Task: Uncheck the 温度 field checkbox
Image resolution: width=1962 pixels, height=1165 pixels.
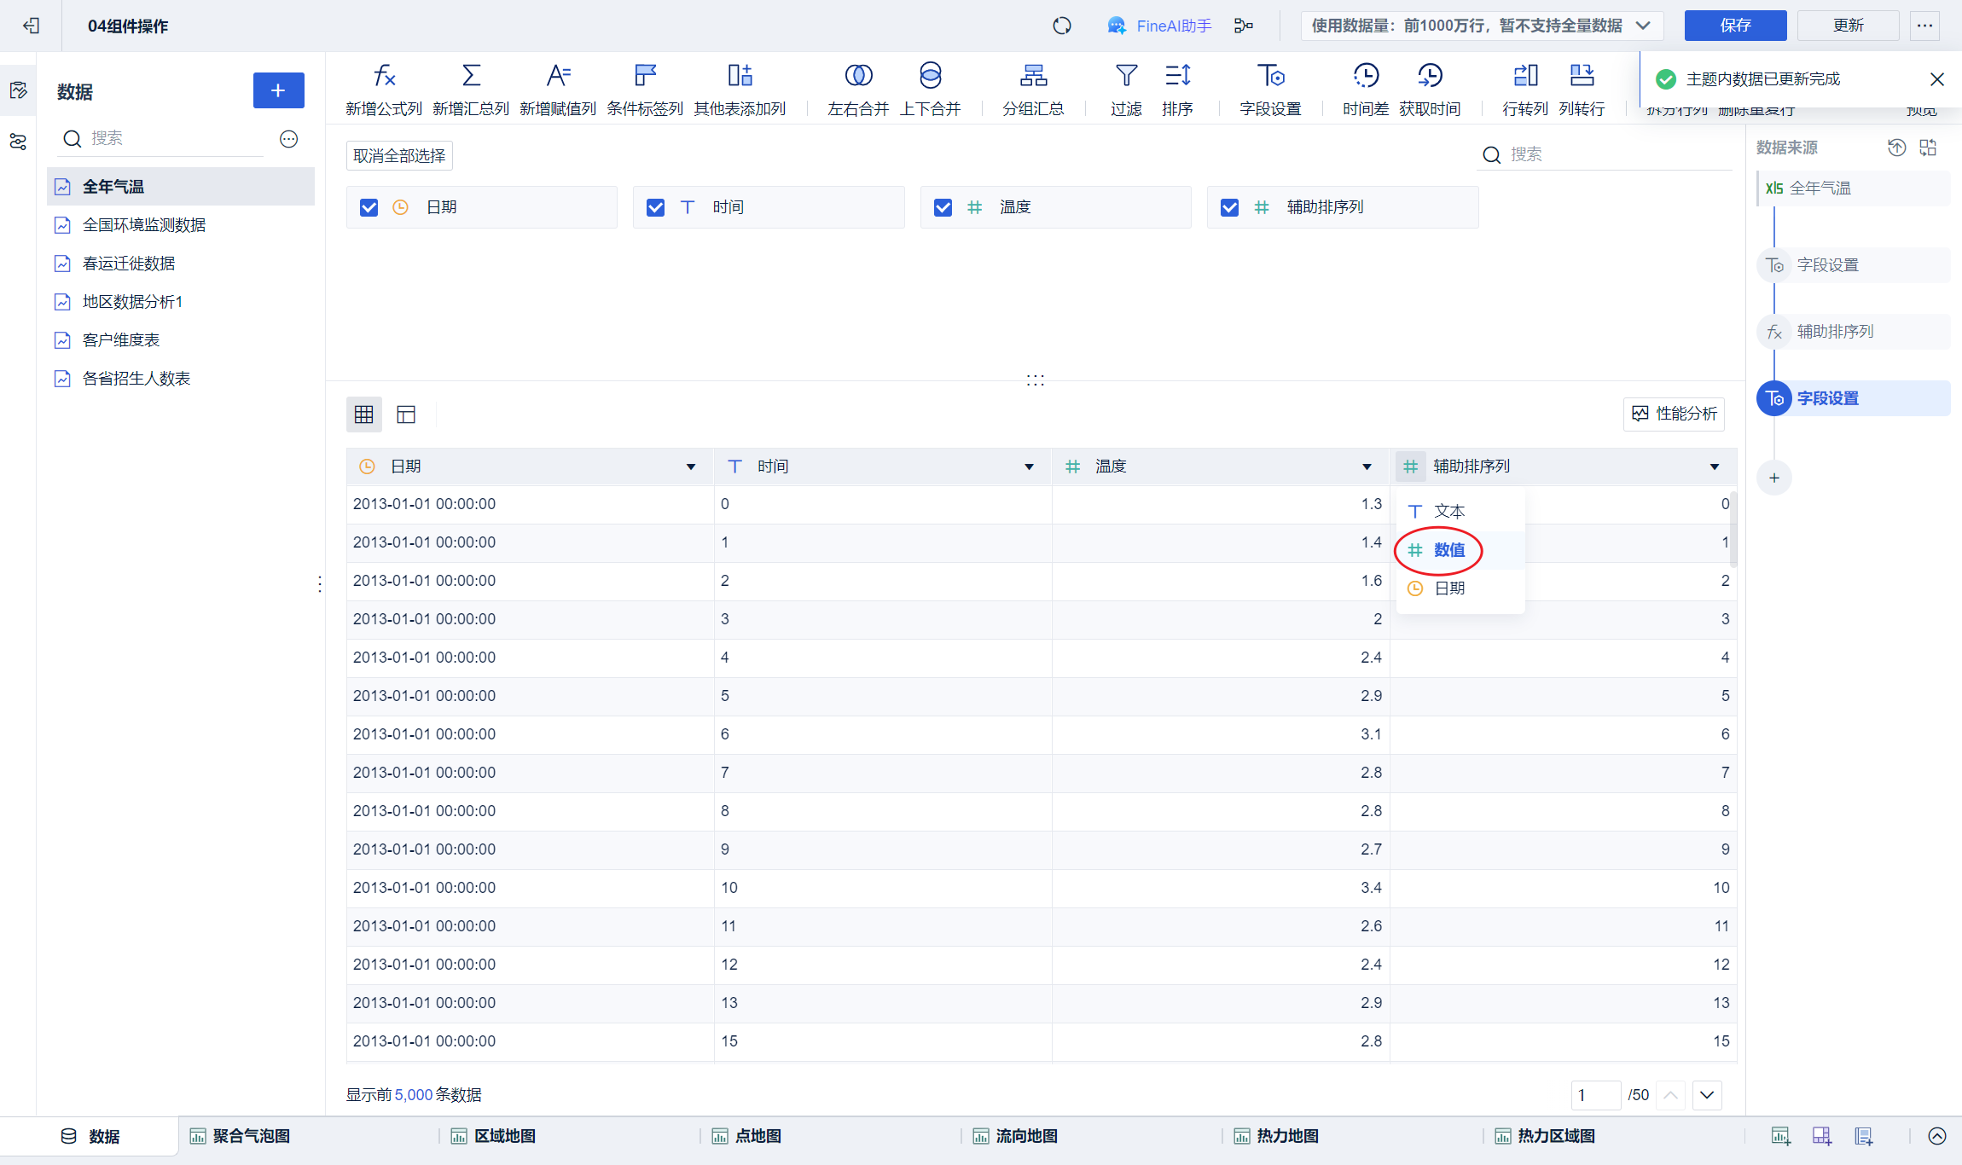Action: pyautogui.click(x=943, y=207)
